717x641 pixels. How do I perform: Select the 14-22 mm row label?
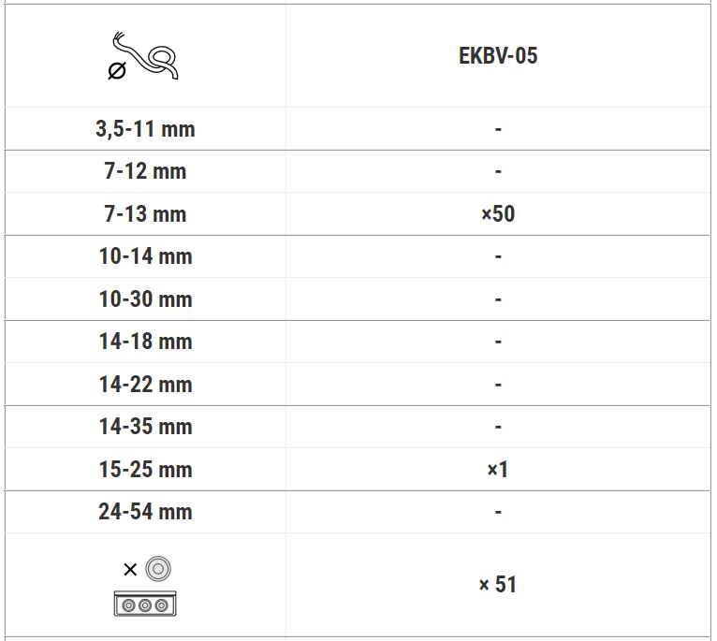pos(145,384)
